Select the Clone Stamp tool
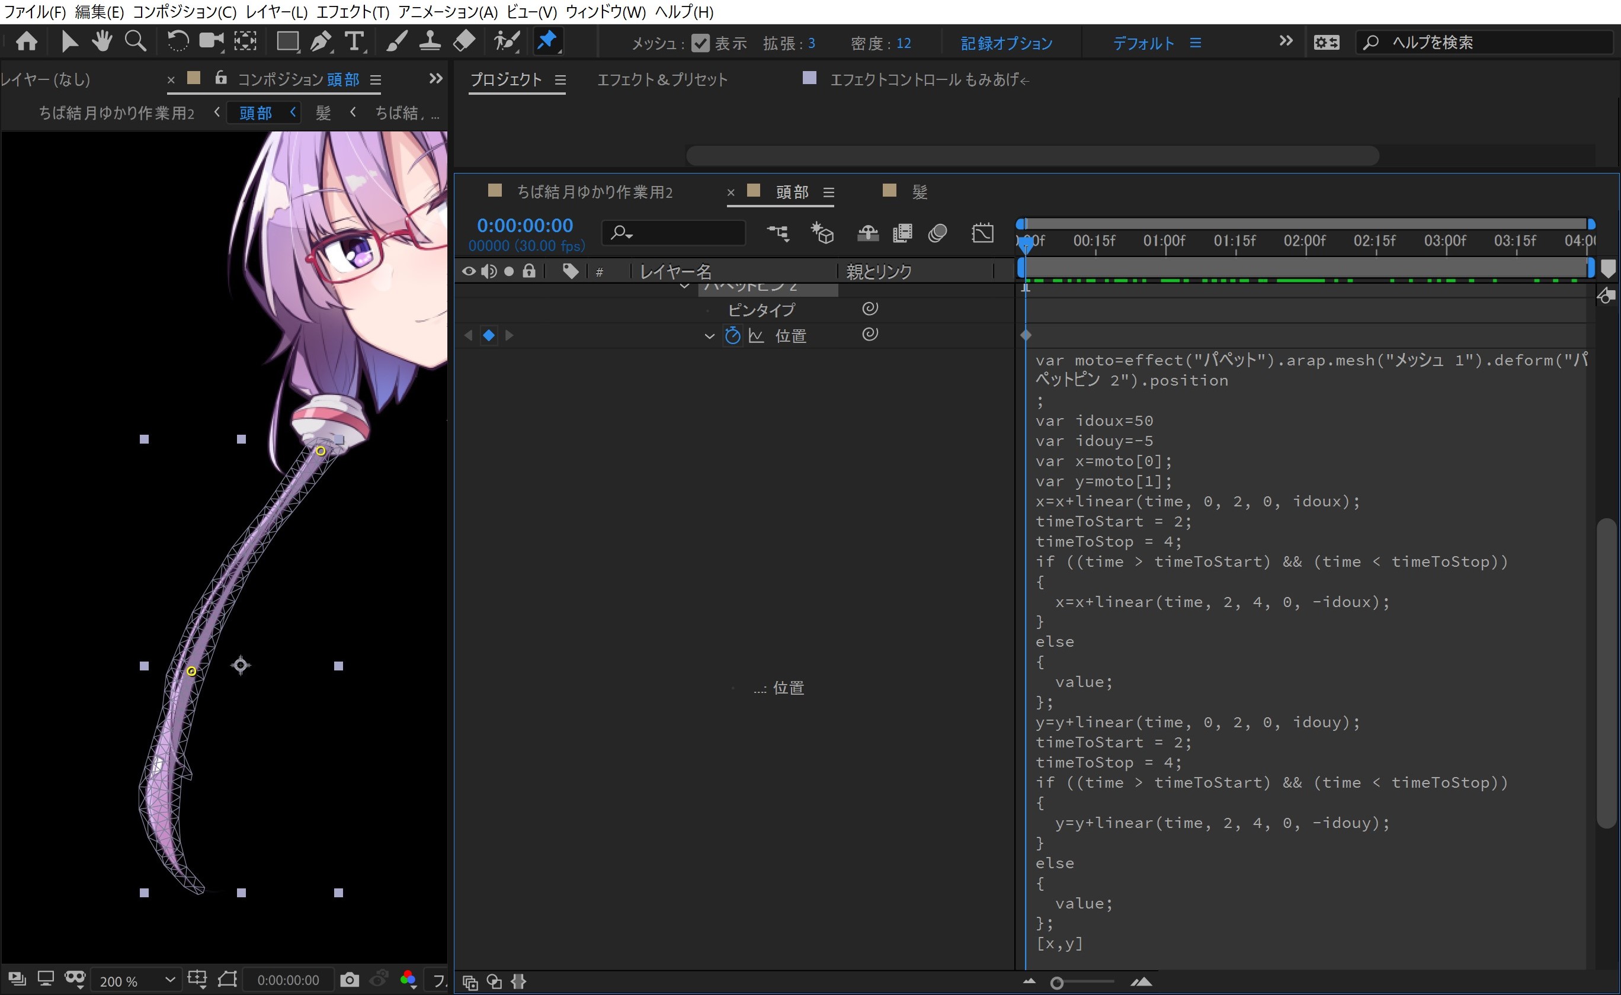 (430, 41)
